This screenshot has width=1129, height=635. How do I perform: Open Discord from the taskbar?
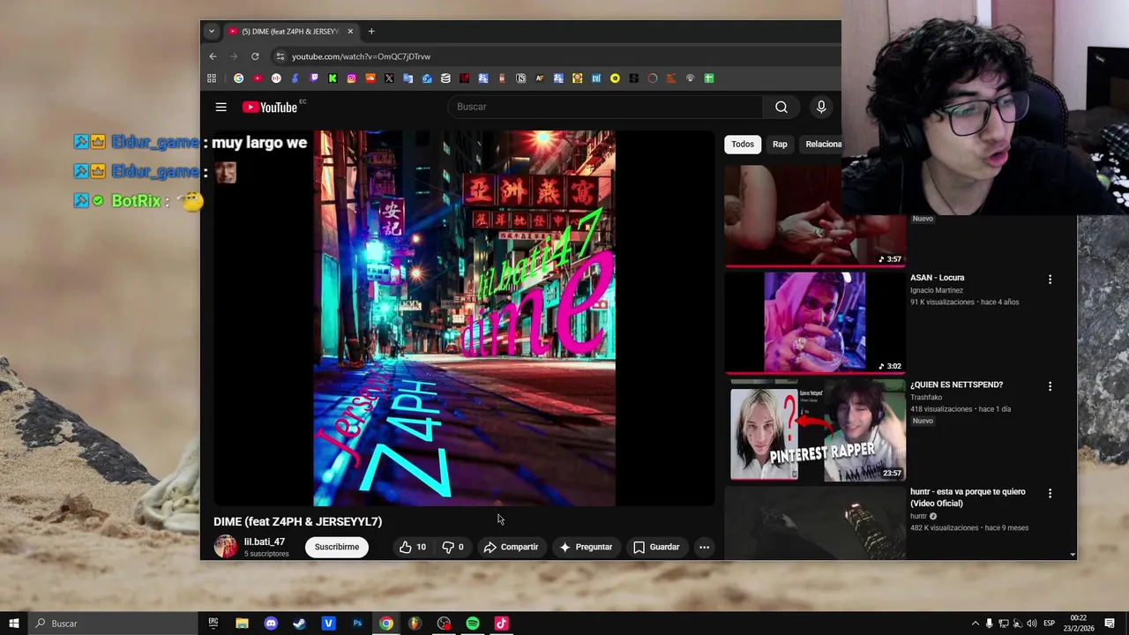point(271,624)
